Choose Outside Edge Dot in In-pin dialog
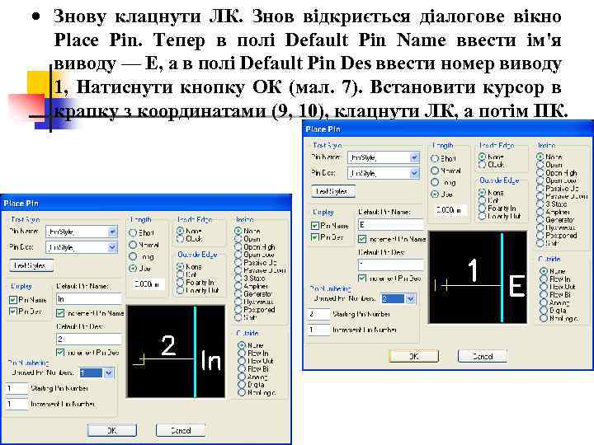Image resolution: width=594 pixels, height=445 pixels. (181, 274)
